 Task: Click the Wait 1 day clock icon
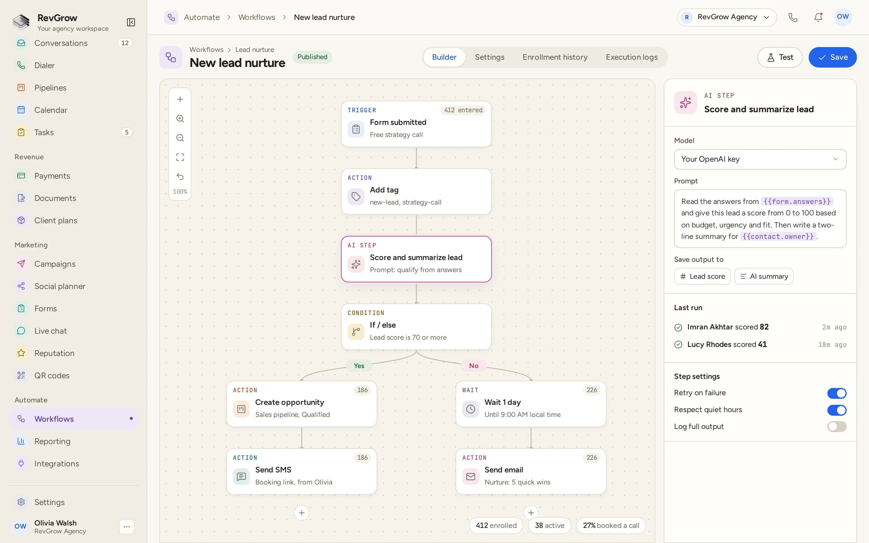[x=470, y=409]
